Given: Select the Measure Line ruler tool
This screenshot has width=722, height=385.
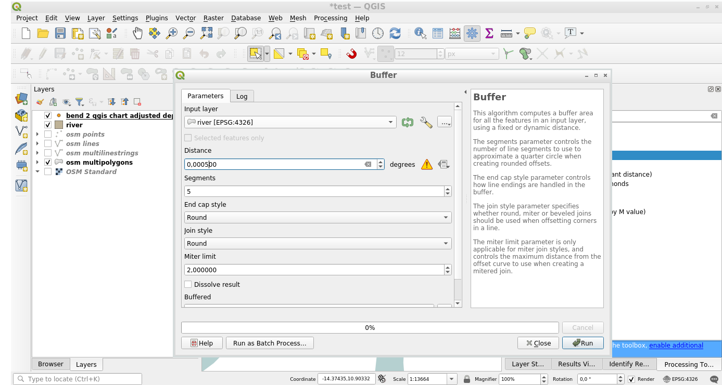Looking at the screenshot, I should [506, 33].
